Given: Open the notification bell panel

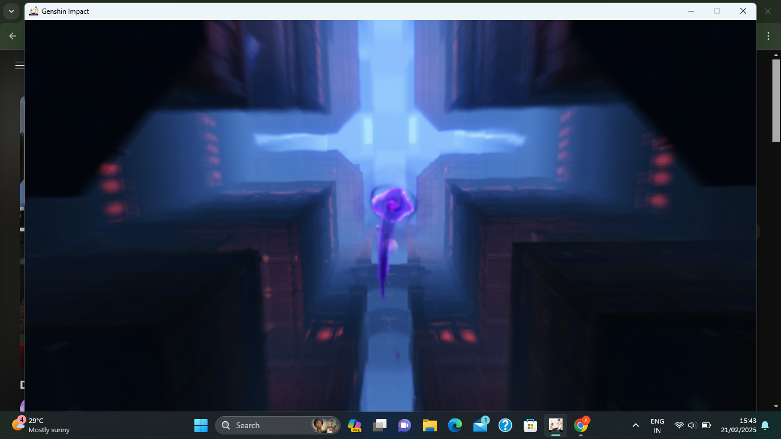Looking at the screenshot, I should [x=765, y=425].
